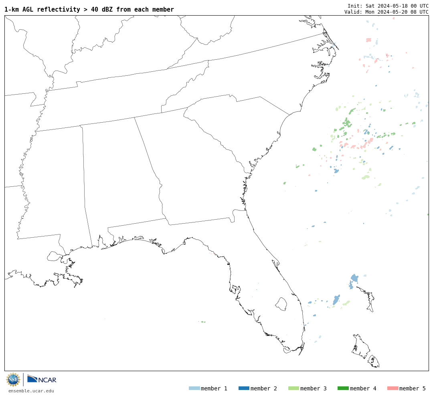Click the member 2 dark blue swatch
Image resolution: width=433 pixels, height=396 pixels.
coord(244,388)
